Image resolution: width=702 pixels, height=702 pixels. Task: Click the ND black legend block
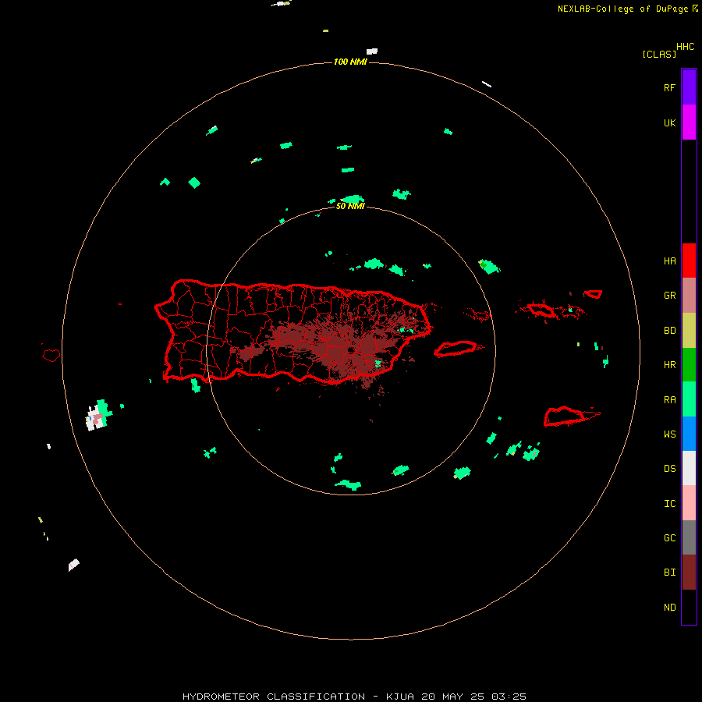[x=689, y=607]
